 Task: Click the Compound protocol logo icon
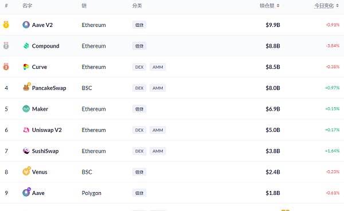click(x=26, y=46)
